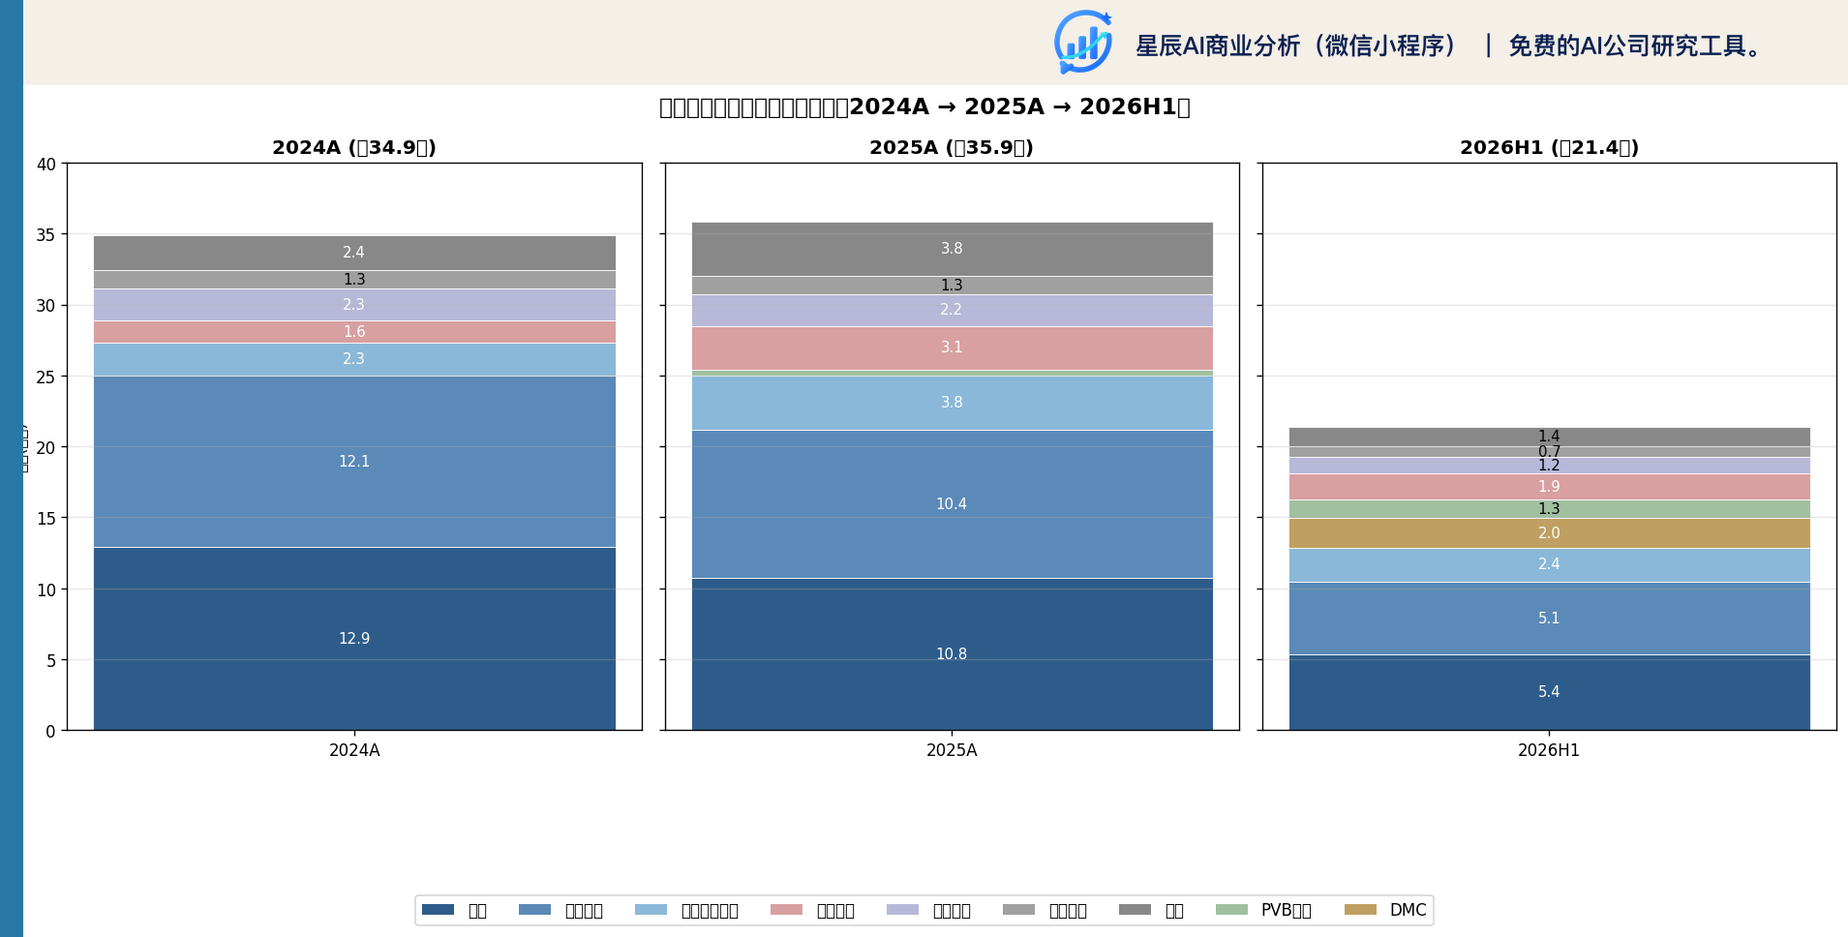The width and height of the screenshot is (1848, 937).
Task: Select the pink 3.1 segment in 2025A
Action: (952, 348)
